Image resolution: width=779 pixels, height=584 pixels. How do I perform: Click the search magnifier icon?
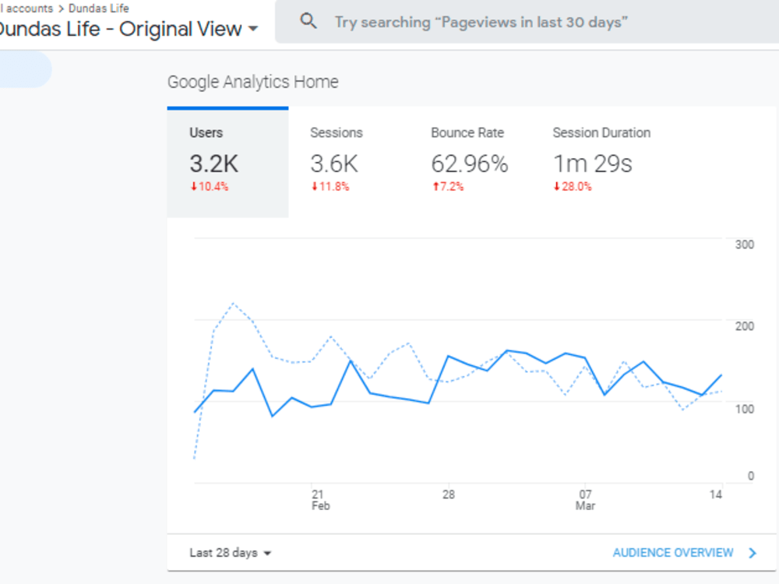click(x=308, y=21)
